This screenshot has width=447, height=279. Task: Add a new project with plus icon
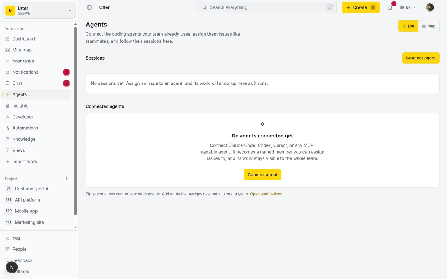[x=66, y=179]
